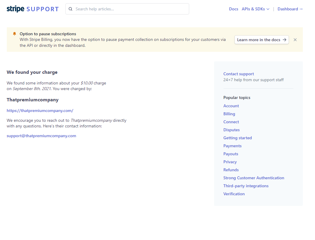Focus the Search help articles field
Viewport: 315px width, 240px height.
(127, 9)
